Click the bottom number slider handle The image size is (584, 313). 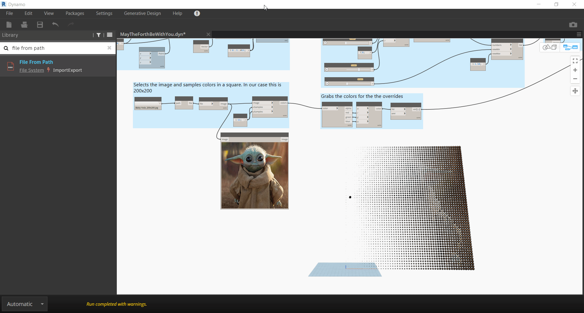coord(347,84)
